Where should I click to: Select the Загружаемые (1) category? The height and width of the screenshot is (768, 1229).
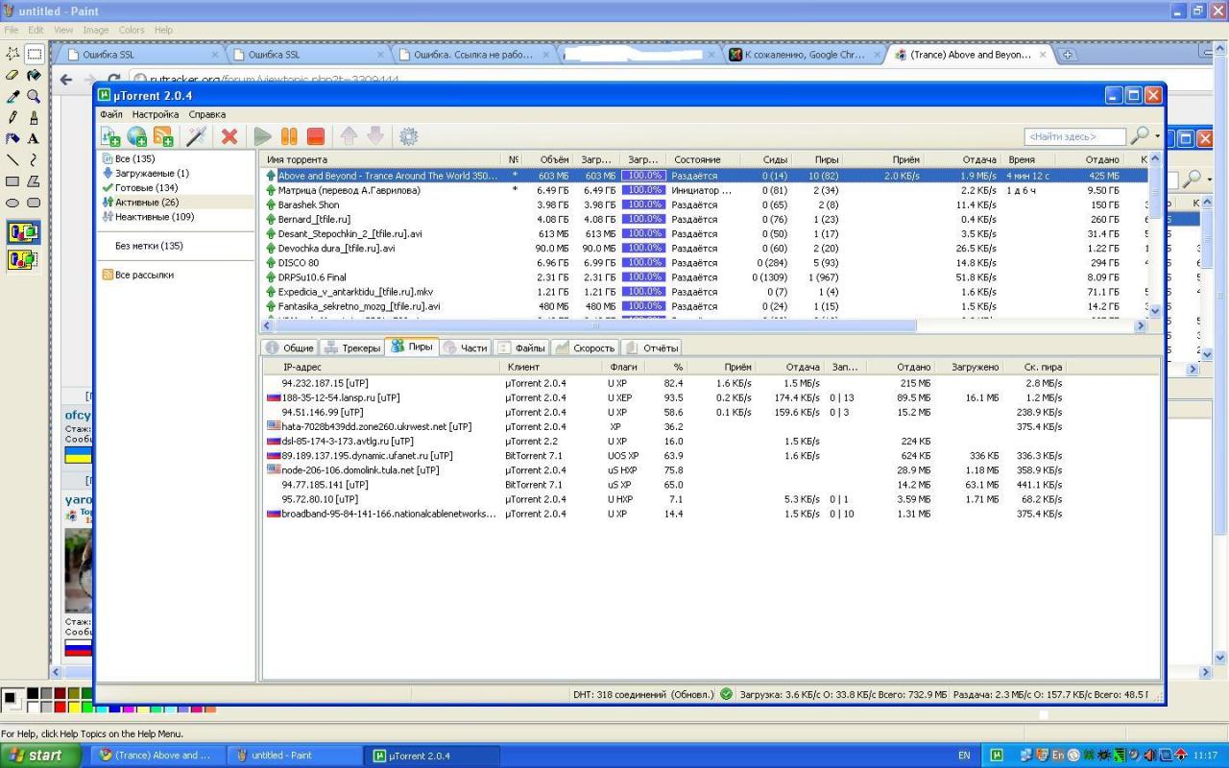point(151,173)
